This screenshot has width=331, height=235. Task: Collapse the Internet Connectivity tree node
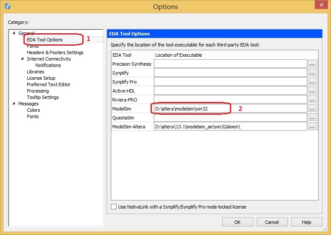point(22,59)
